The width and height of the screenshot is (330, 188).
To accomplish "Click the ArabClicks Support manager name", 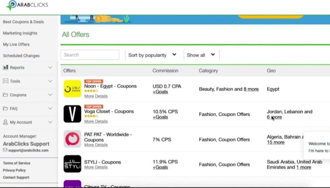I will (x=26, y=144).
